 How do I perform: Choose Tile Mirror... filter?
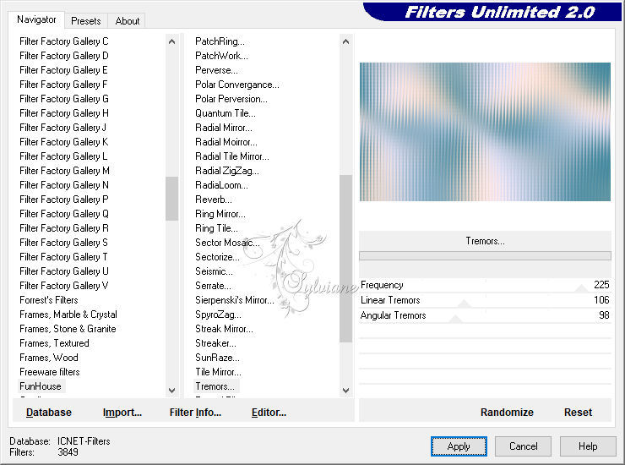(x=218, y=372)
